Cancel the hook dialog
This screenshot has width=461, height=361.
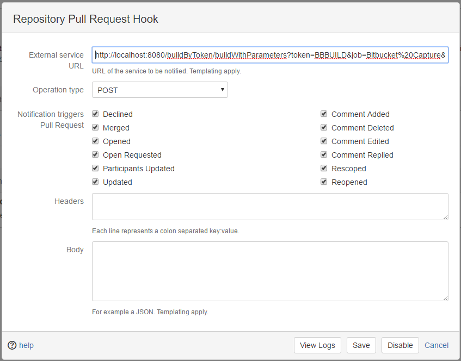click(437, 345)
